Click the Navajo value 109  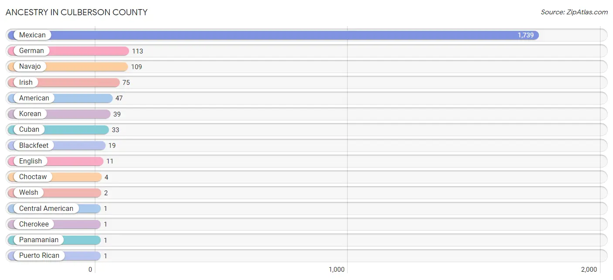click(x=136, y=67)
